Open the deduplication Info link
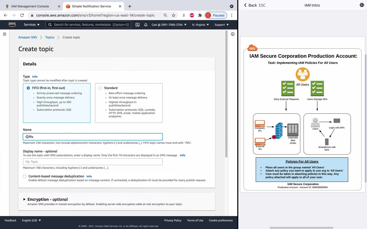The width and height of the screenshot is (367, 229). [89, 177]
